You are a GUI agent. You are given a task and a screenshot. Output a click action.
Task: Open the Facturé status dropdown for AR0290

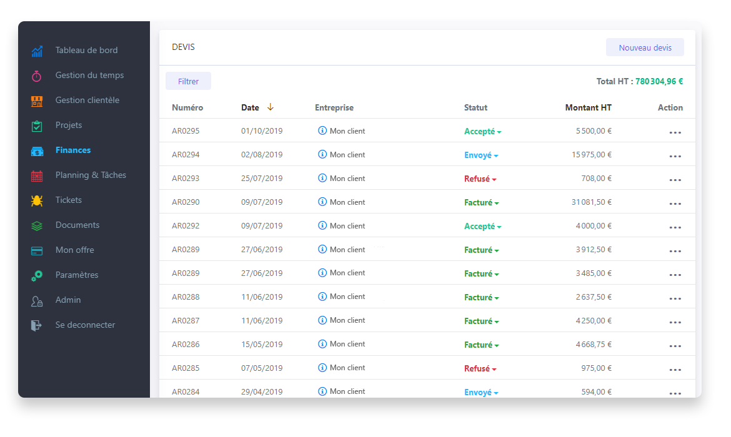[x=482, y=203]
